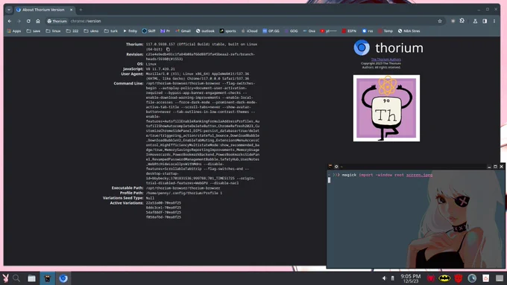Switch to Thorium browser in taskbar
Viewport: 507px width, 285px height.
pyautogui.click(x=63, y=278)
